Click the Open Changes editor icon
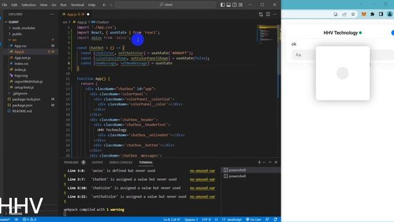The width and height of the screenshot is (394, 222). [x=261, y=14]
